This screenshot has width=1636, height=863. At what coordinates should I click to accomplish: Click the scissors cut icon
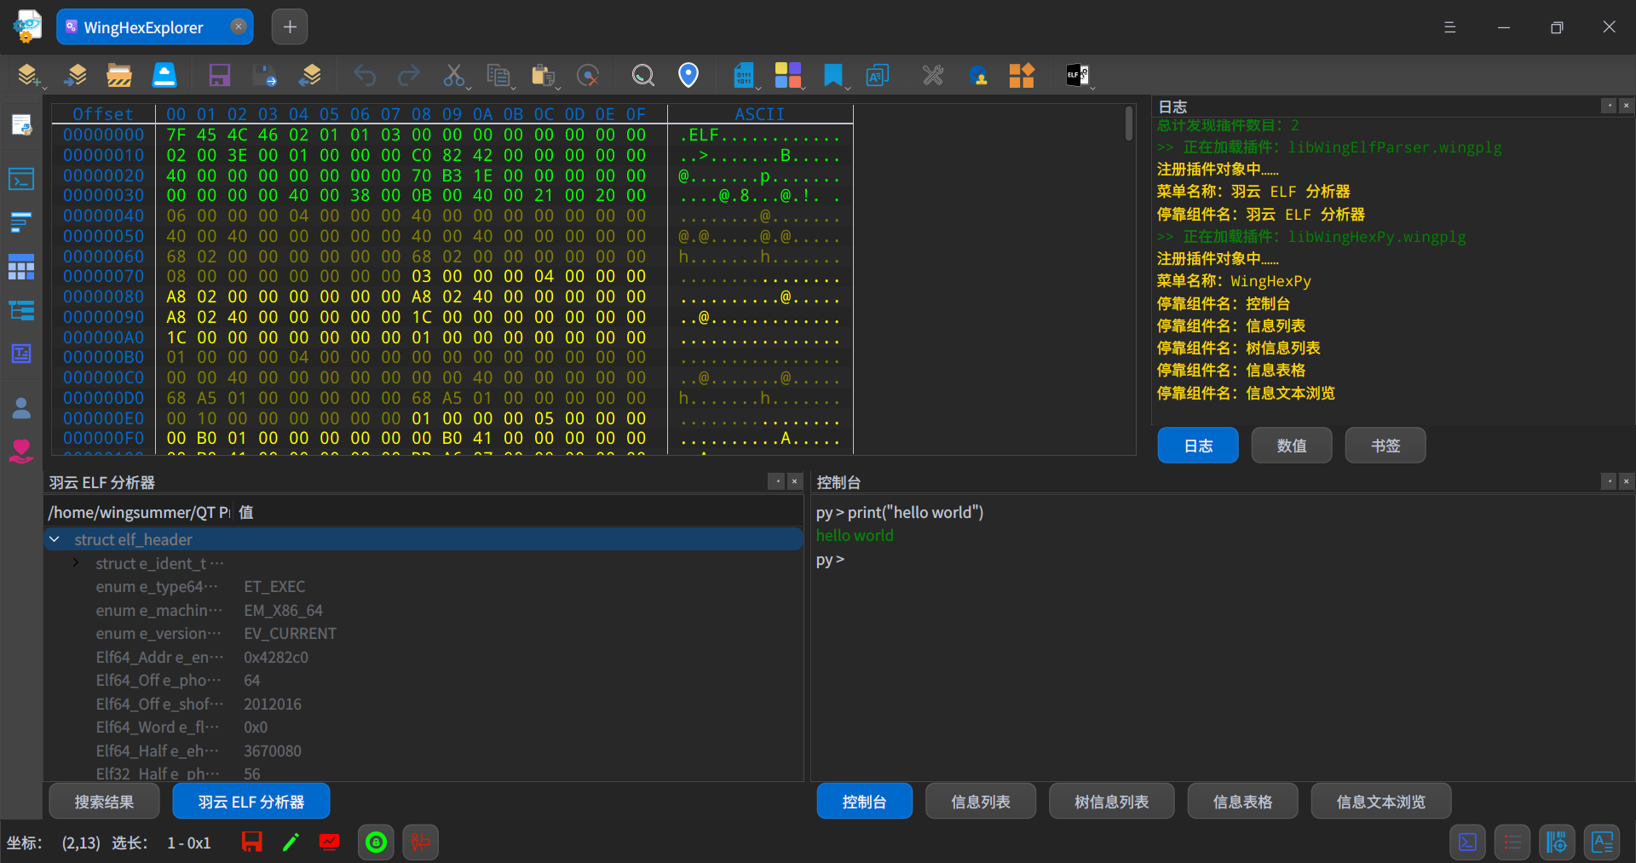click(x=453, y=76)
